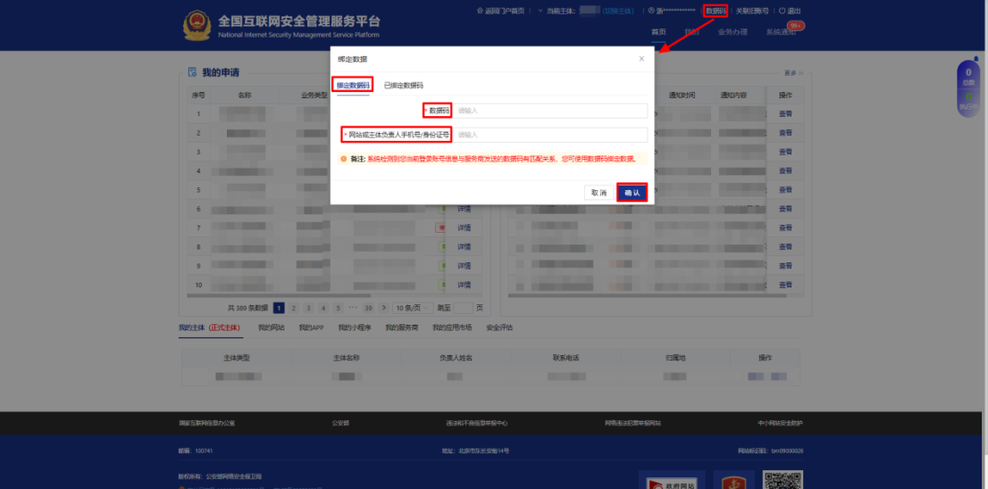
Task: Click the QR code image in the footer
Action: coord(783,479)
